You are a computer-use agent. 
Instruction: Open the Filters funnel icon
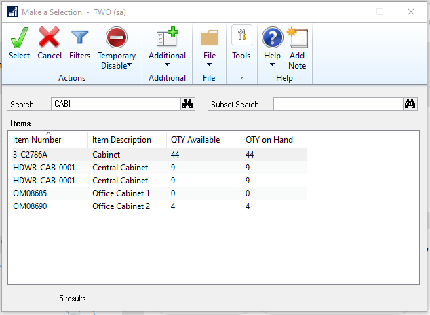[79, 37]
